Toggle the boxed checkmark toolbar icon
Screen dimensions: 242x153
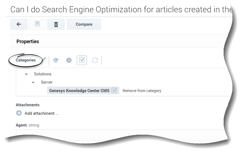click(82, 60)
